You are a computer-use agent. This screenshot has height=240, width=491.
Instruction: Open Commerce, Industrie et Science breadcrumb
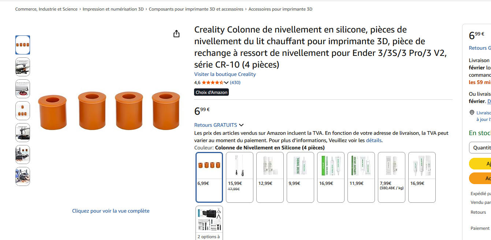point(46,9)
